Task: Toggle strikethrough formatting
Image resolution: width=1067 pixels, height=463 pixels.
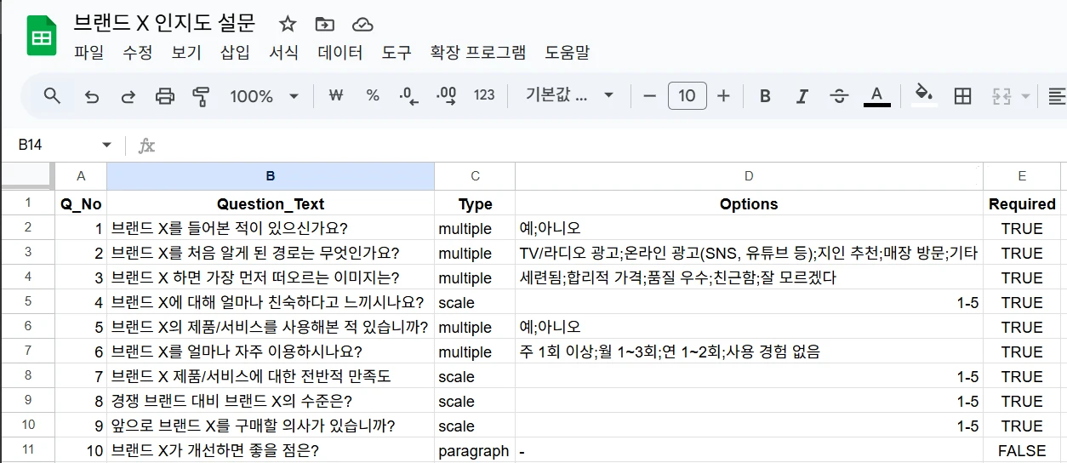Action: (839, 96)
